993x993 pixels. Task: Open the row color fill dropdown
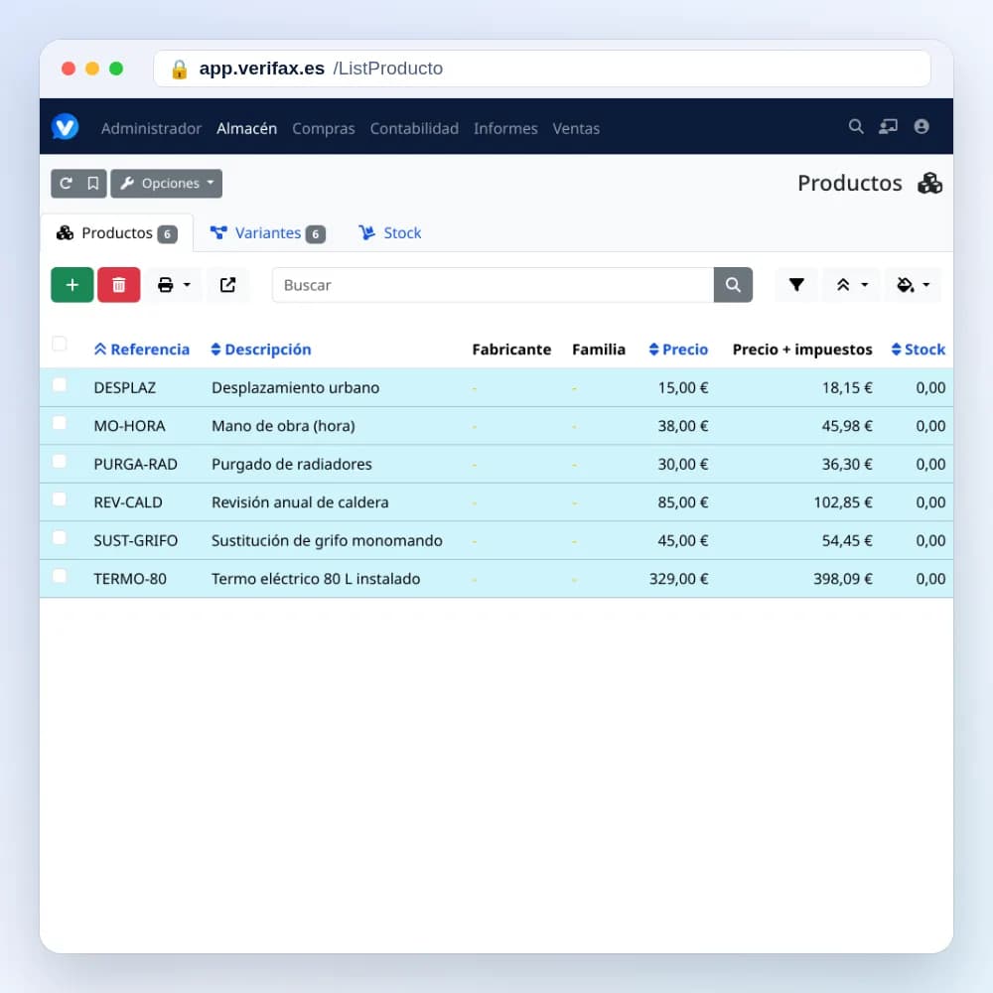point(914,285)
